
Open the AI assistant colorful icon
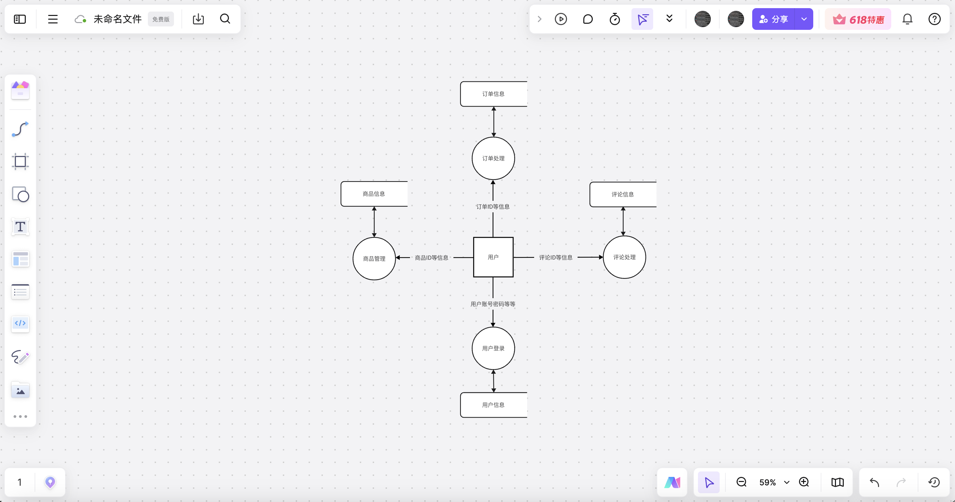coord(672,482)
